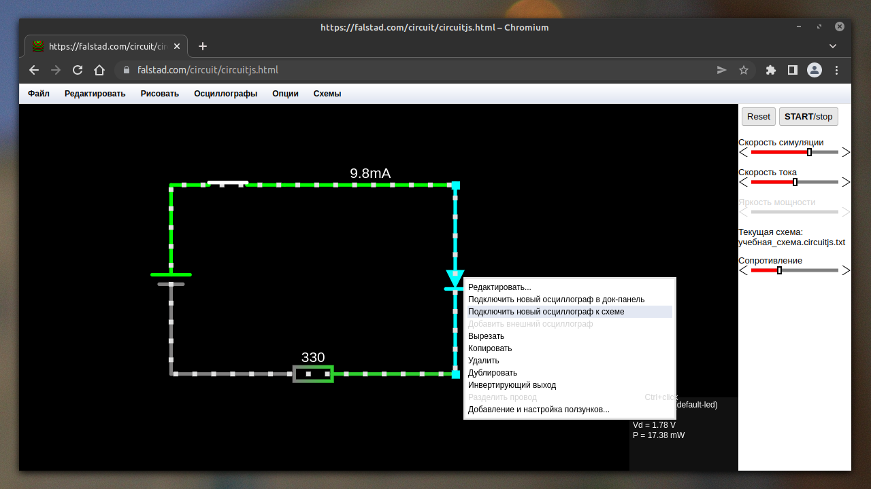The height and width of the screenshot is (489, 871).
Task: Increase Сопротивление with right arrow
Action: pos(846,270)
